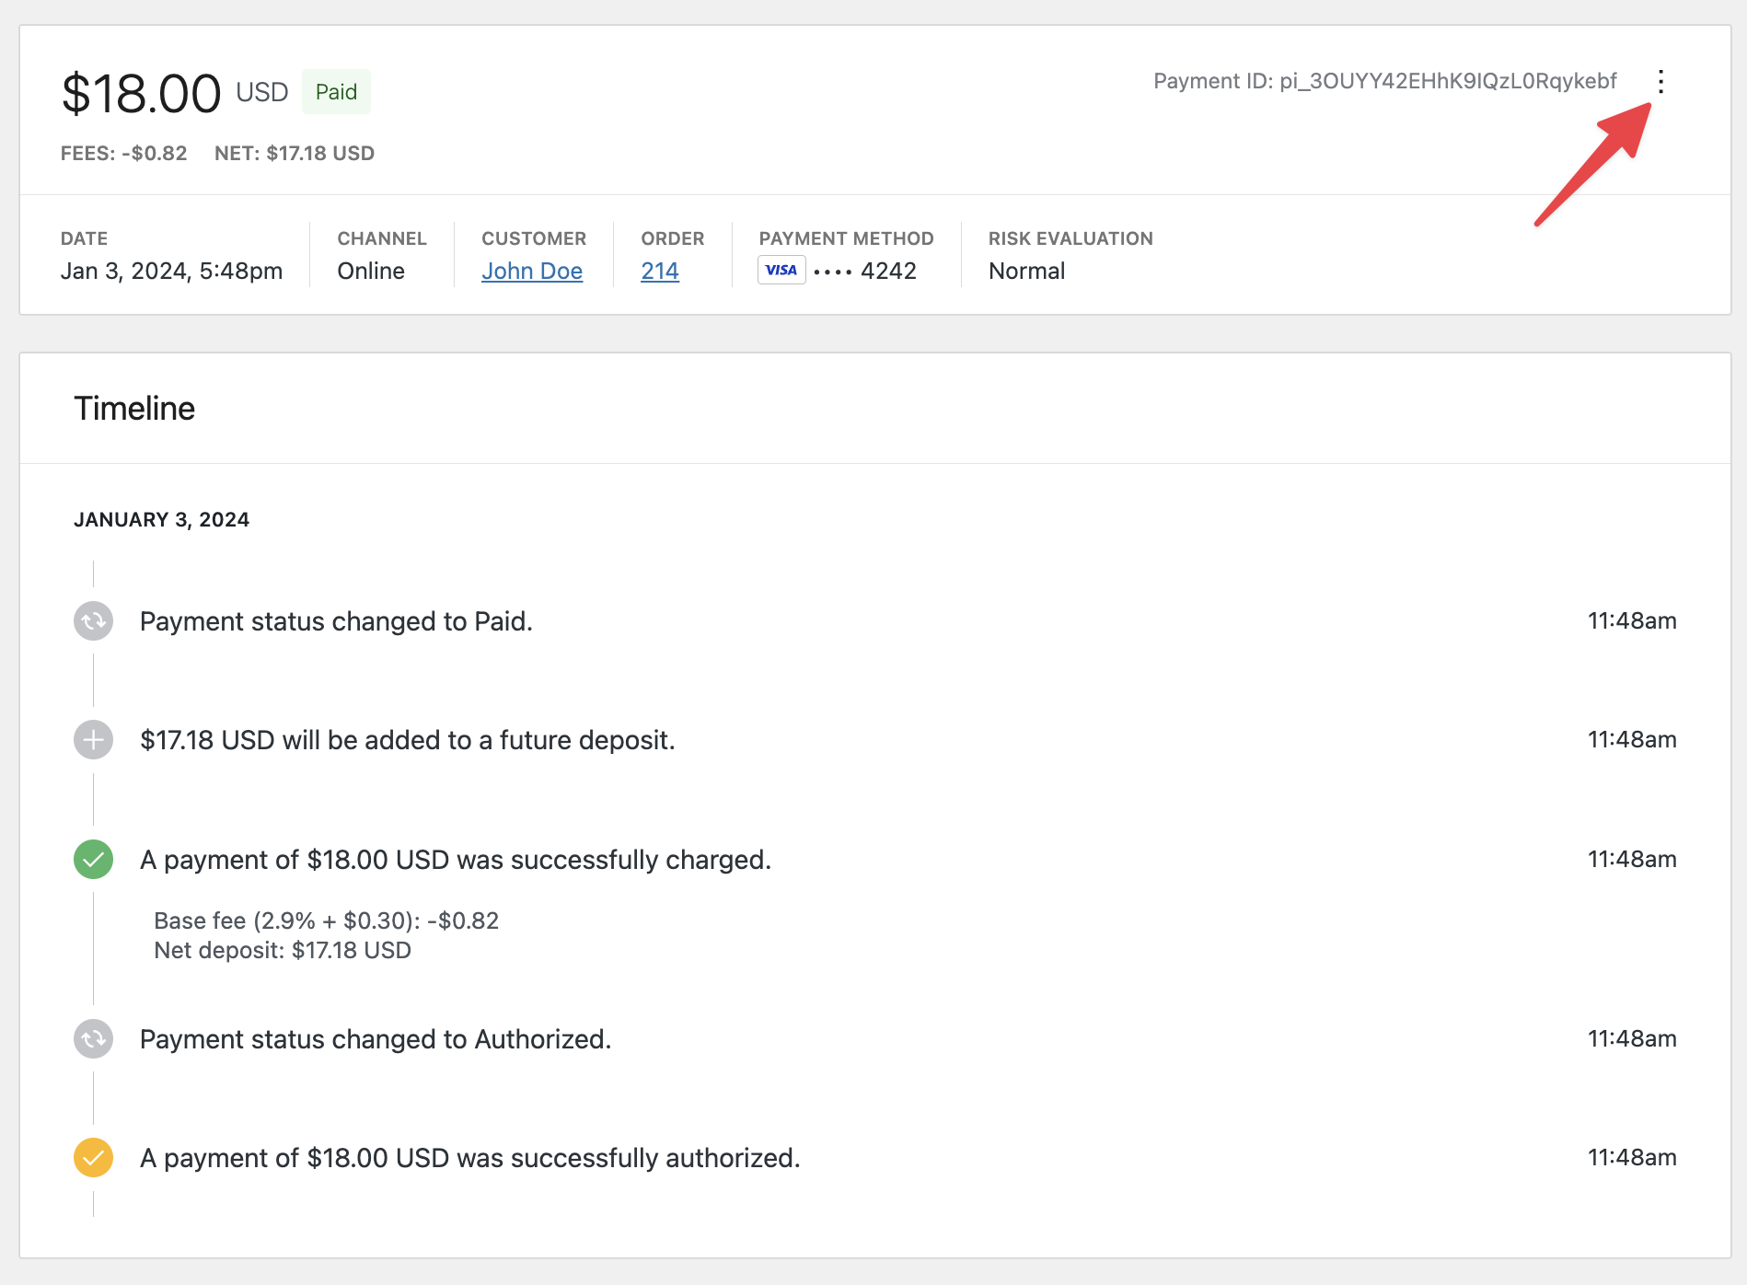The image size is (1747, 1285).
Task: Click the 11:48am timestamp on Paid event
Action: (1632, 620)
